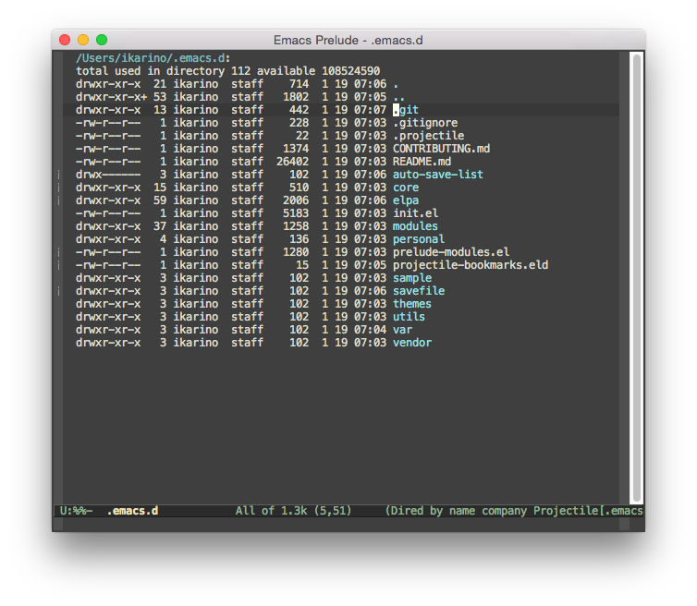697x606 pixels.
Task: Click the red close window button
Action: 65,40
